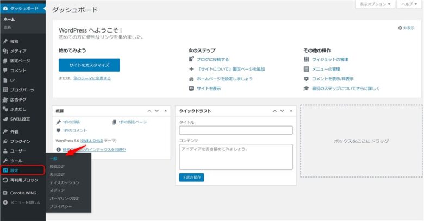
Task: Click the monitor icon beside サイトを表示
Action: (x=191, y=89)
